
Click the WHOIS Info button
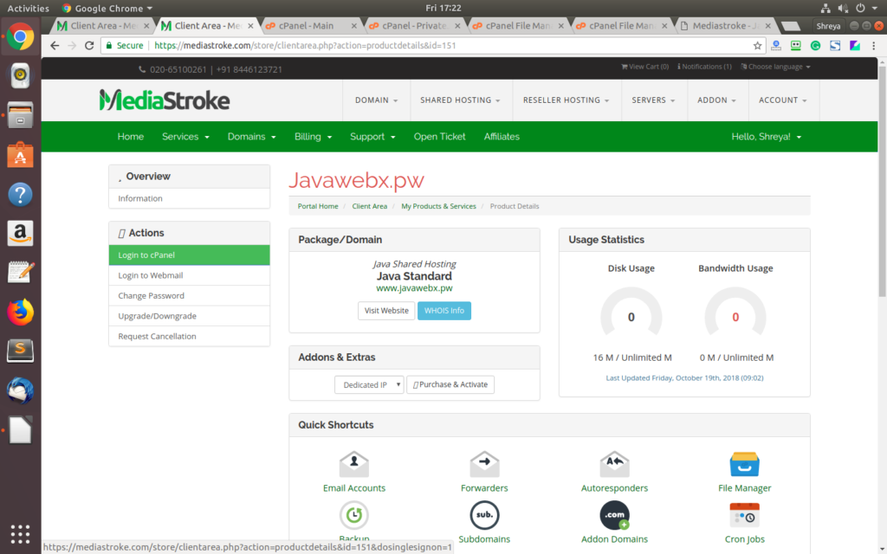pyautogui.click(x=443, y=311)
